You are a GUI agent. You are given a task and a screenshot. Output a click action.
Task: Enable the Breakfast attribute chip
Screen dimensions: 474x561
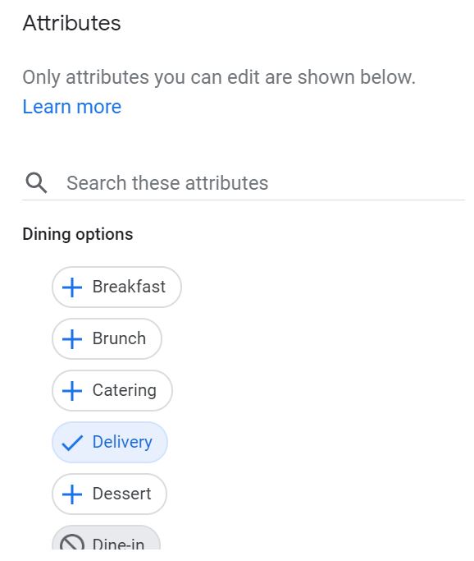(116, 287)
